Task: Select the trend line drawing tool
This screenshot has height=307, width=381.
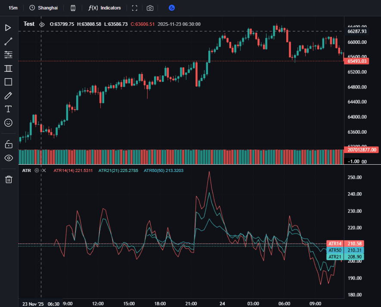Action: click(x=8, y=41)
